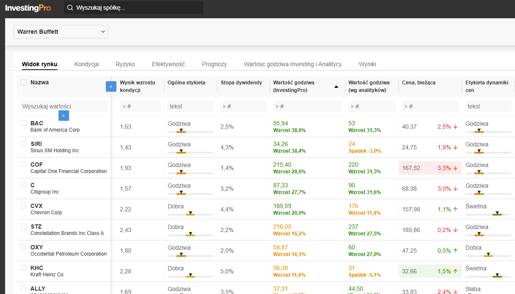
Task: Click the Ogólna etykieta column header
Action: [186, 83]
